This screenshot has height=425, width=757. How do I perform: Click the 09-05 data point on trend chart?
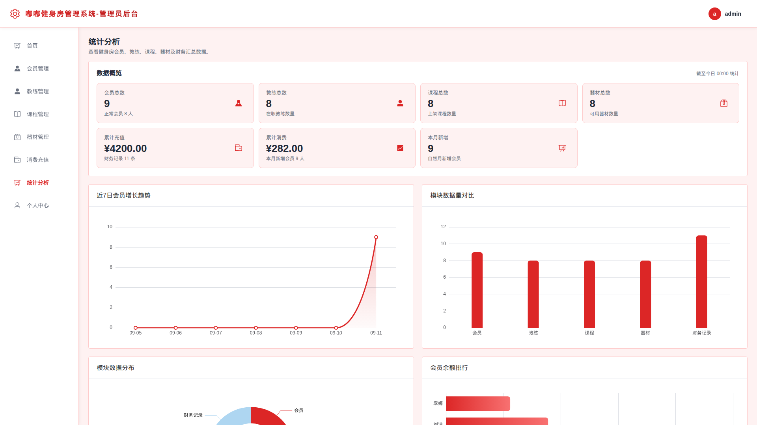coord(136,328)
